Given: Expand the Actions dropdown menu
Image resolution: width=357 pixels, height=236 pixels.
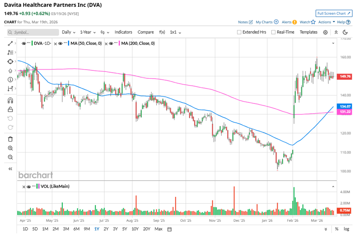Looking at the screenshot, I should (x=327, y=22).
